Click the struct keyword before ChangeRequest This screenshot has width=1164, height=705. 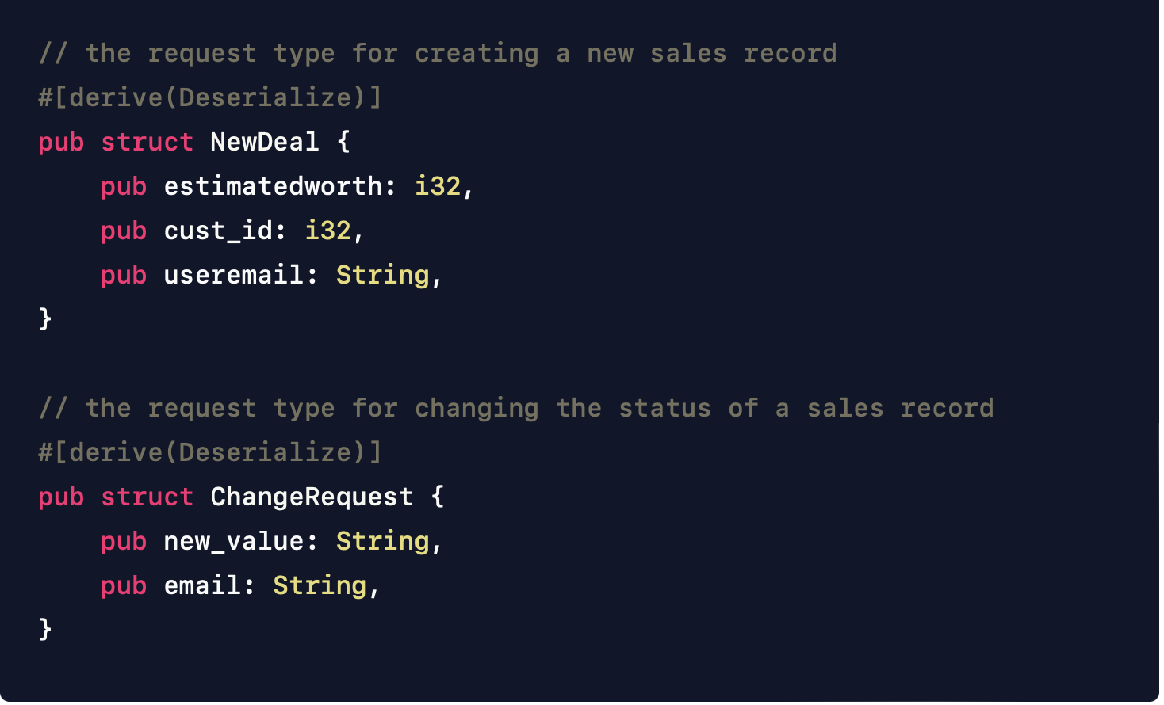(x=147, y=497)
